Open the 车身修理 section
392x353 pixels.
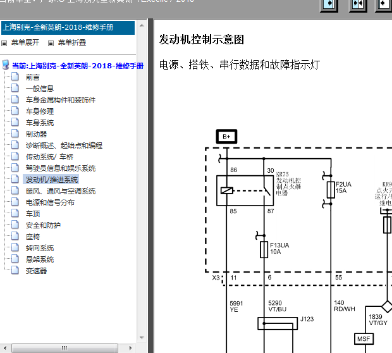(x=40, y=111)
